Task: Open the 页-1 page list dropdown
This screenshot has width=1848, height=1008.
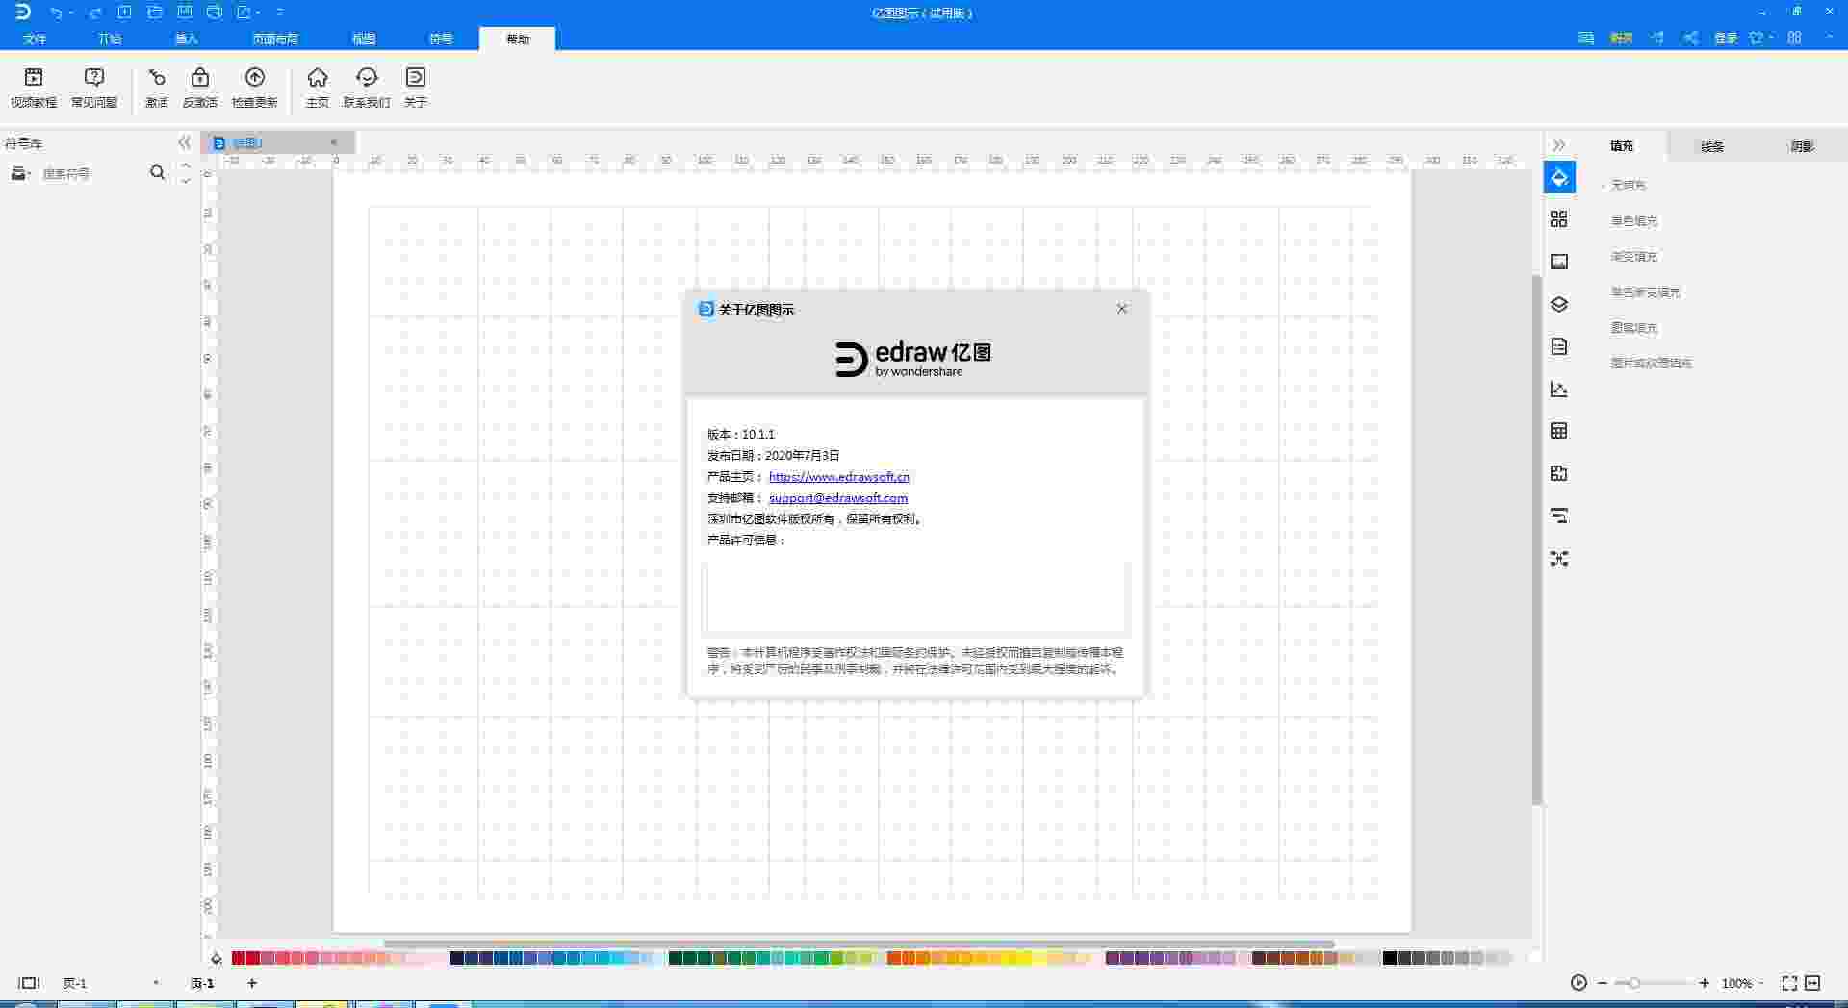Action: tap(156, 983)
